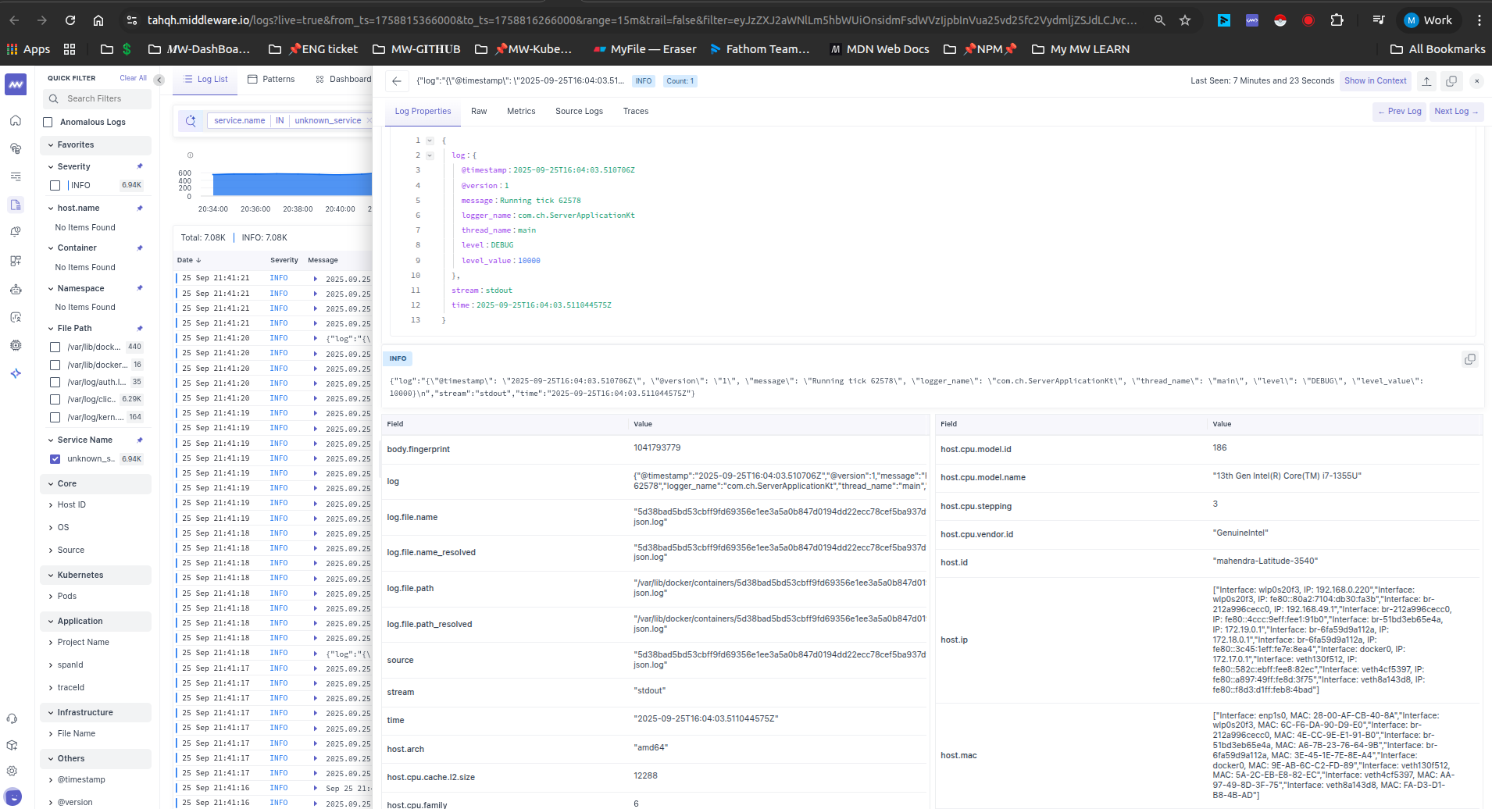Click the export upload icon near Show in Context
Image resolution: width=1492 pixels, height=809 pixels.
tap(1426, 81)
